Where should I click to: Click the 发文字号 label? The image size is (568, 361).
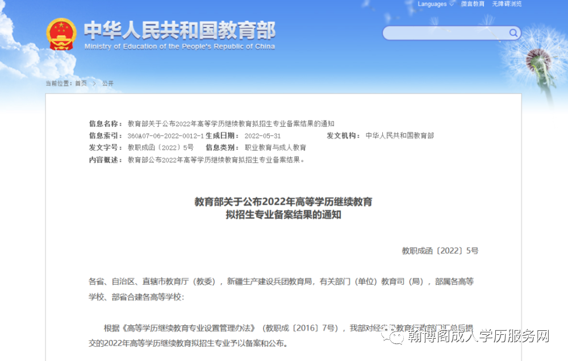(x=106, y=147)
